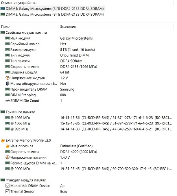Viewport: 177px width, 196px height.
Task: Select the DIMM3 Galaxy Microsystems device row
Action: tap(52, 15)
